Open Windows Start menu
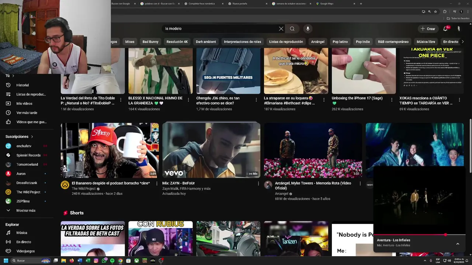 point(6,261)
